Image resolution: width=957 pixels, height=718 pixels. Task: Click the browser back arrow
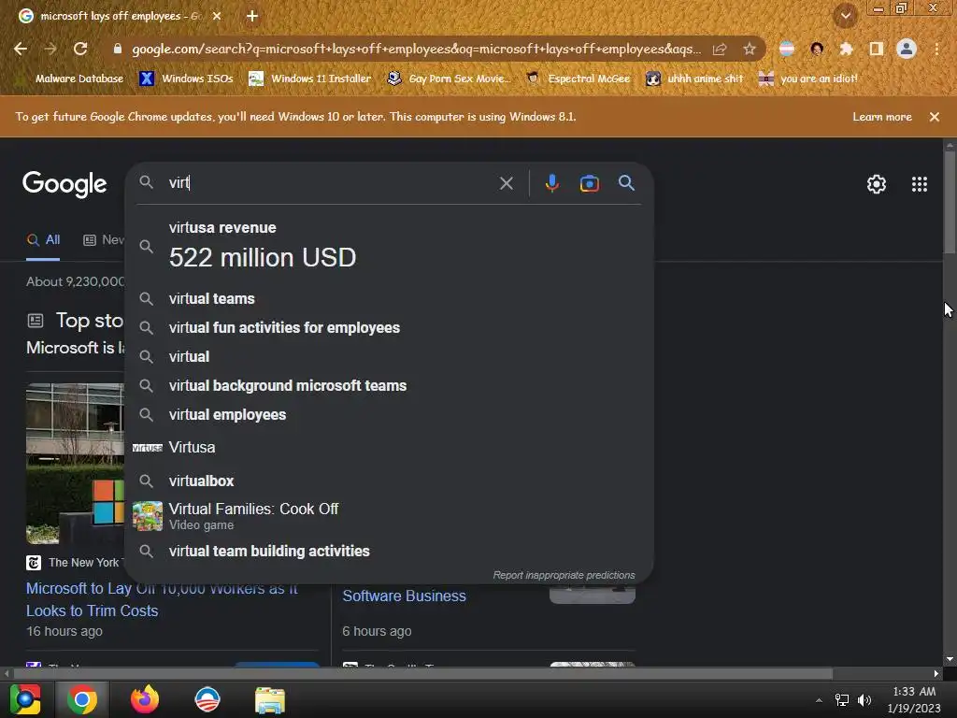[21, 49]
